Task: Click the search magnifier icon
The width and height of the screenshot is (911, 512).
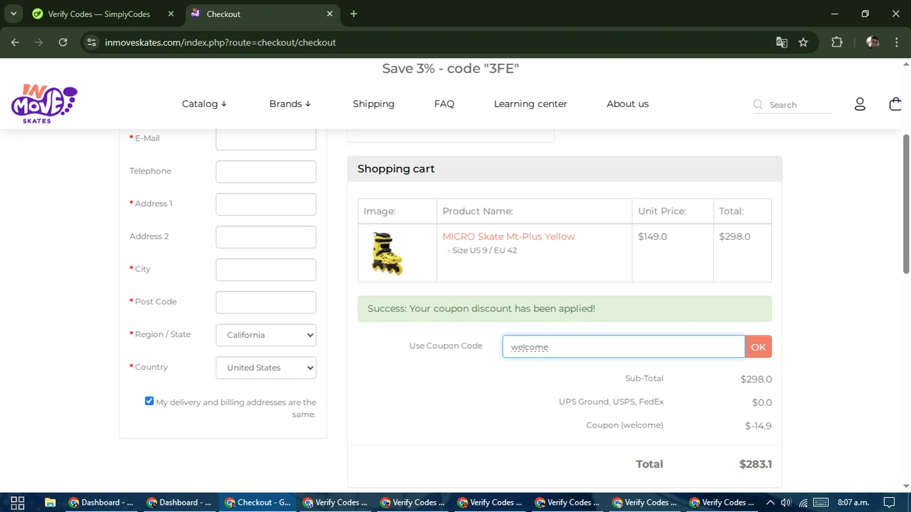Action: point(758,104)
